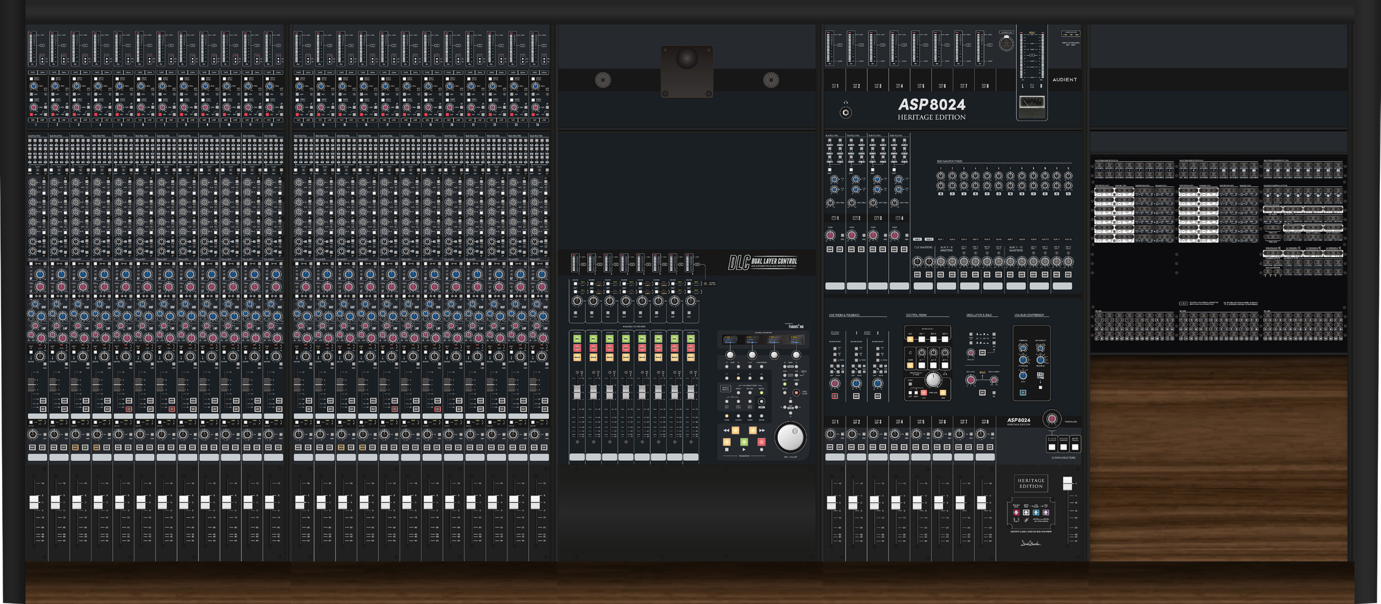Solo DLC channel 8 with orange SOLO
The width and height of the screenshot is (1381, 604).
click(691, 358)
